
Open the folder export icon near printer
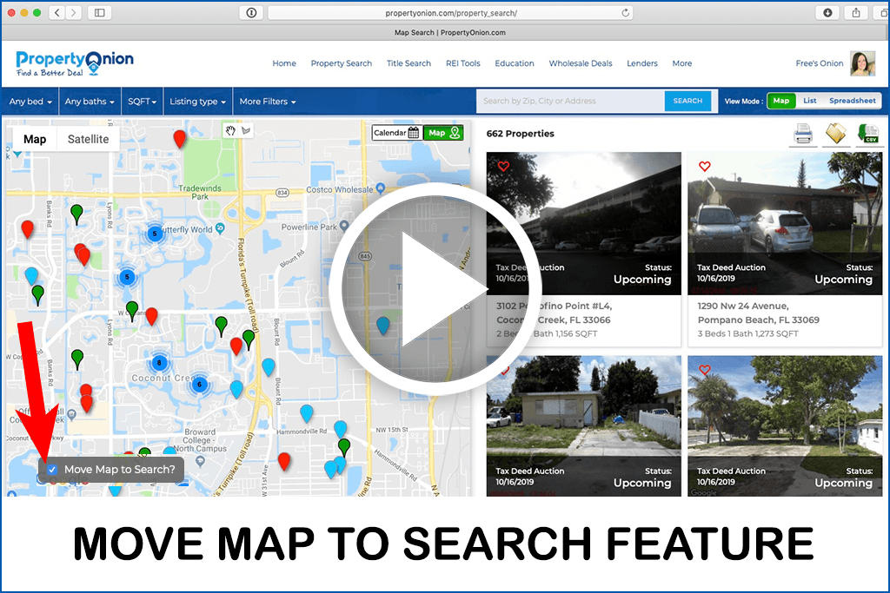pos(836,134)
